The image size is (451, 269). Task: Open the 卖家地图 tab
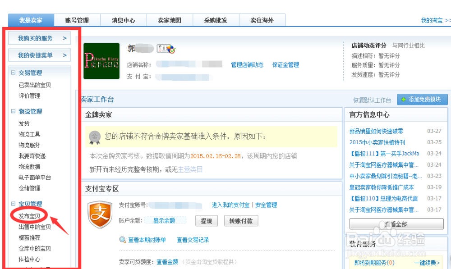tap(170, 20)
